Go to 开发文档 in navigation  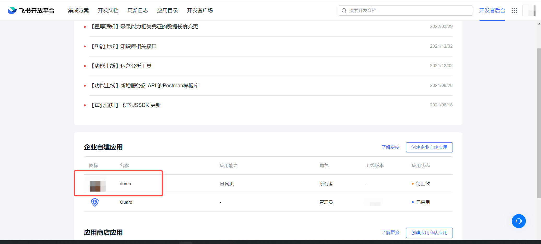click(108, 10)
